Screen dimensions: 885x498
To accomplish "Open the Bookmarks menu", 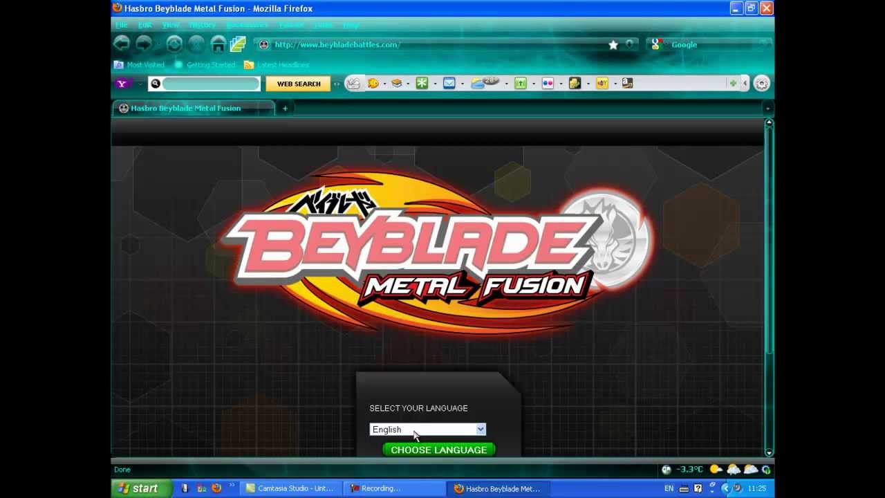I will [247, 25].
